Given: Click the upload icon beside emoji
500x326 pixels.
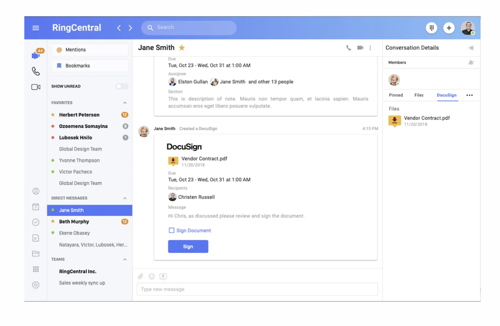Looking at the screenshot, I should pyautogui.click(x=163, y=277).
